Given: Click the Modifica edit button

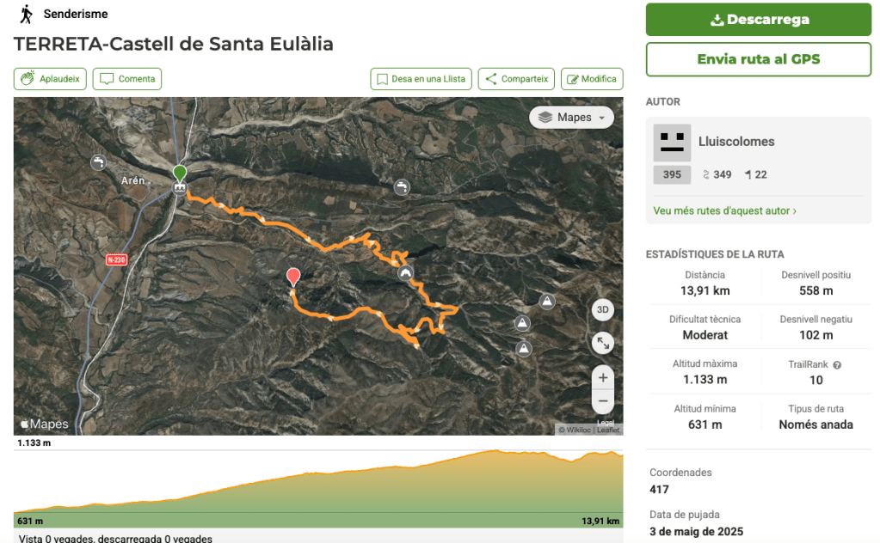Looking at the screenshot, I should click(592, 79).
